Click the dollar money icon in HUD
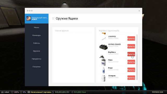The height and width of the screenshot is (94, 167). pyautogui.click(x=53, y=92)
